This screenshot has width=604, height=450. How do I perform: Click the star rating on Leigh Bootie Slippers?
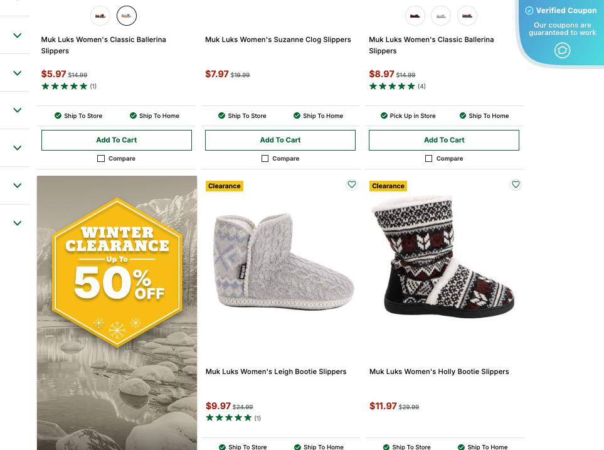(229, 417)
